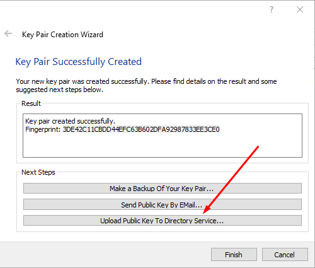
Task: Cancel the wizard dialog
Action: click(x=285, y=255)
